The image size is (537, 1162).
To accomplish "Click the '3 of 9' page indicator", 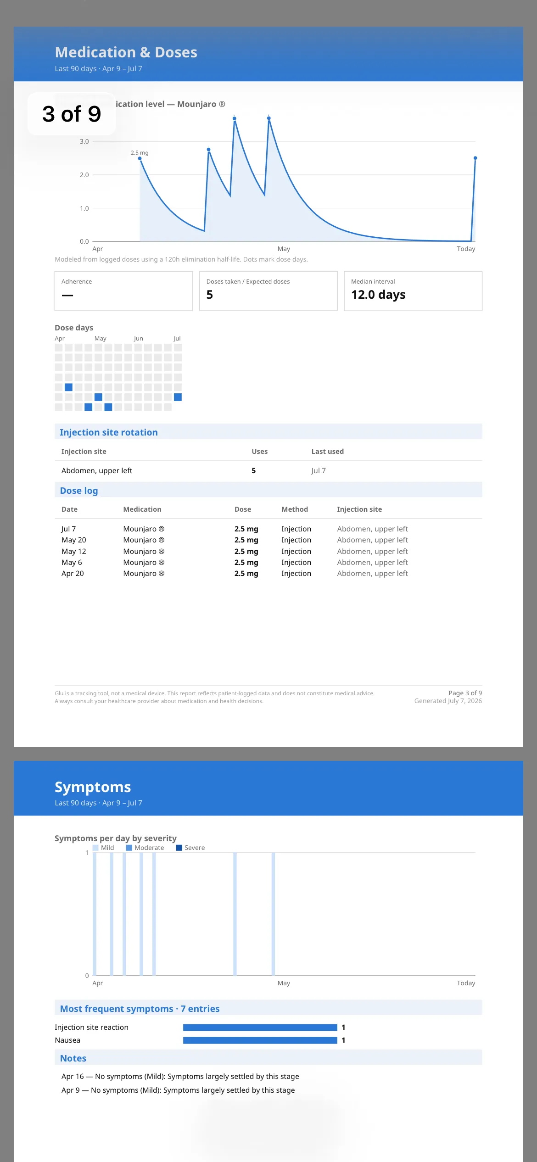I will click(x=72, y=114).
